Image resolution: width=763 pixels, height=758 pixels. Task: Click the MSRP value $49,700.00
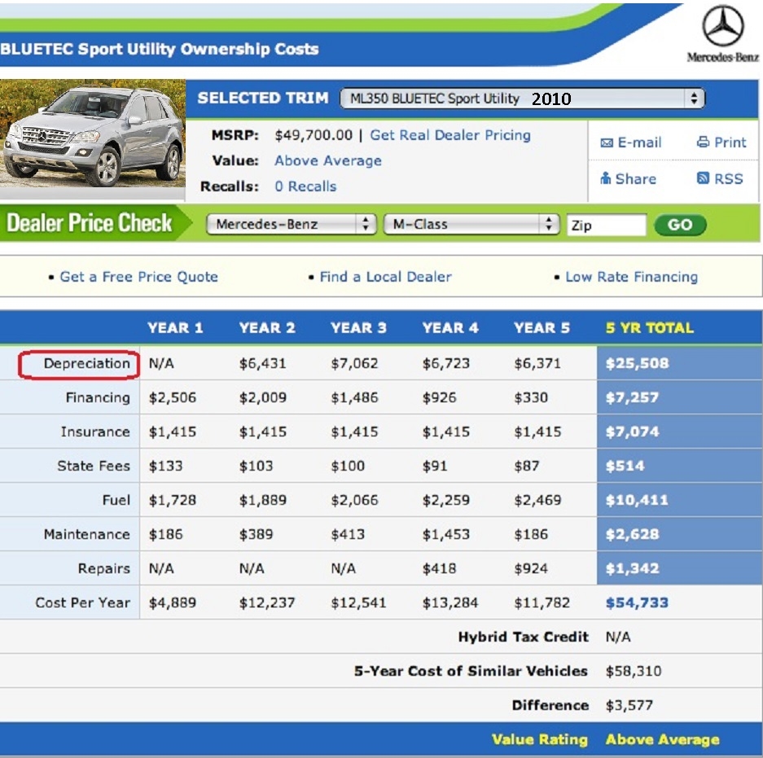(314, 135)
